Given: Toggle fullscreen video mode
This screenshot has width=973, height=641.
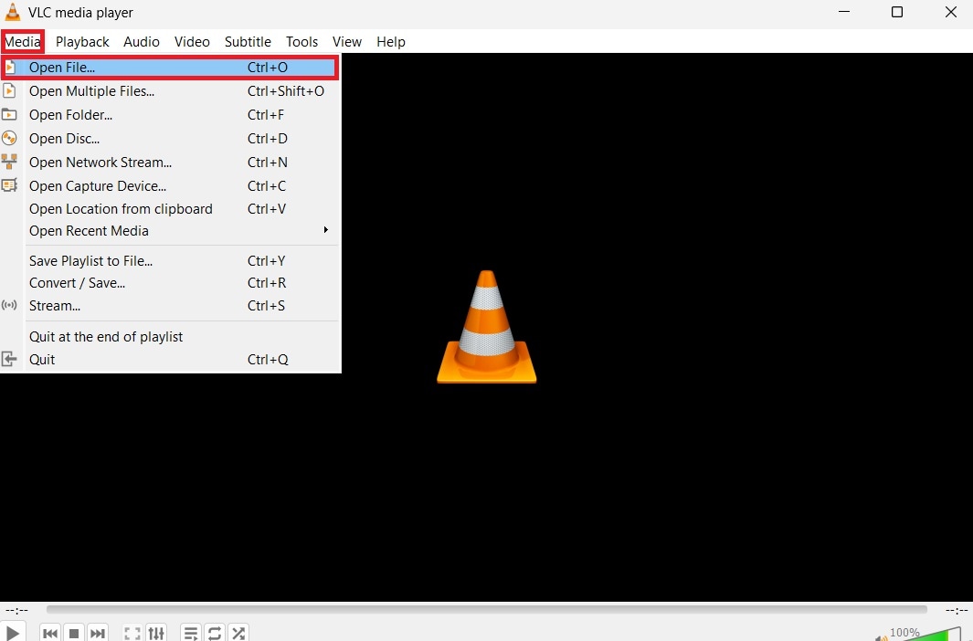Looking at the screenshot, I should click(x=132, y=633).
